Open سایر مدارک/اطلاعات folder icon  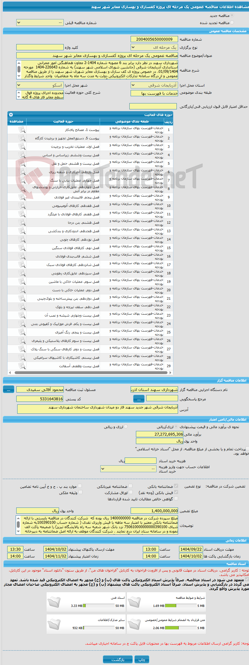coord(54,624)
